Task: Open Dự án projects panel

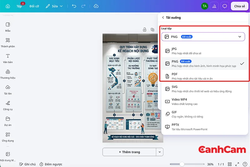Action: [x=7, y=121]
